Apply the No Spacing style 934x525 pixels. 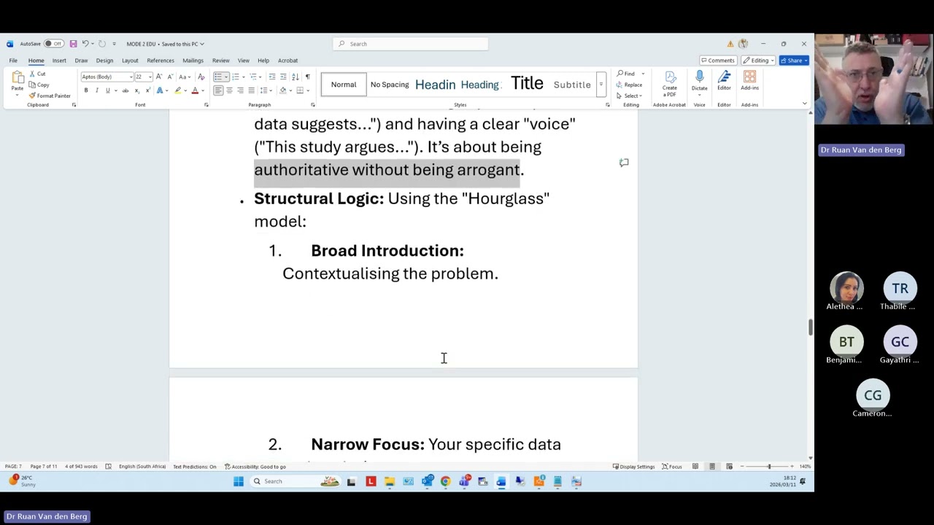[x=390, y=85]
